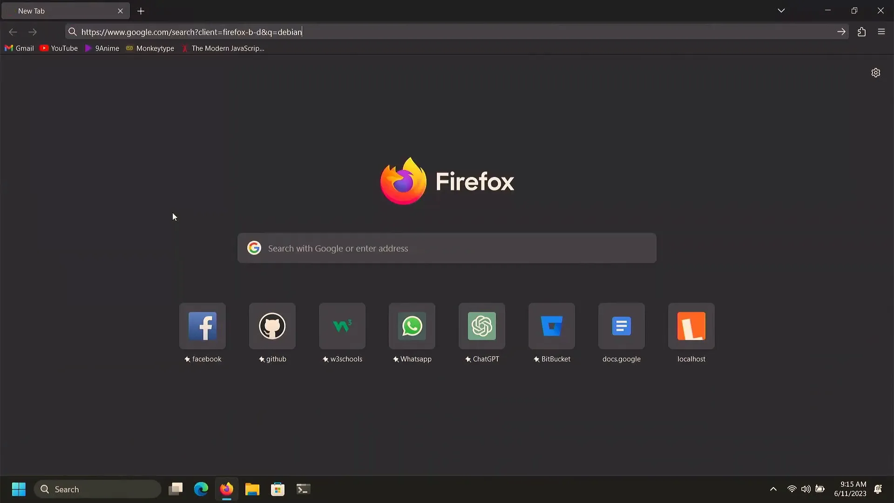Select the New Tab tab
The height and width of the screenshot is (503, 894).
click(x=65, y=11)
